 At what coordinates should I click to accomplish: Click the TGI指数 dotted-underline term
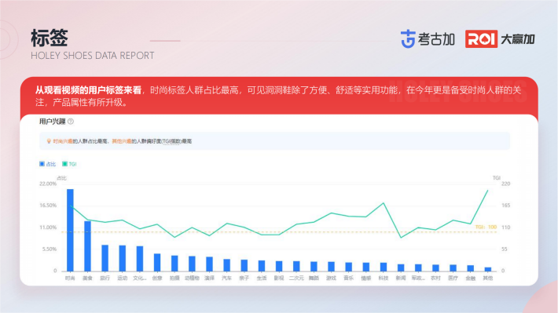171,141
